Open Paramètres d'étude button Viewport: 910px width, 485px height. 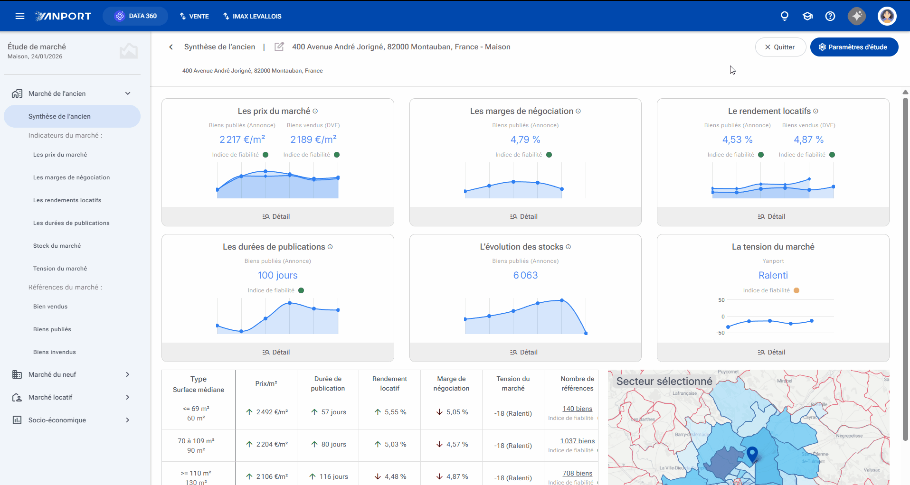pos(854,47)
